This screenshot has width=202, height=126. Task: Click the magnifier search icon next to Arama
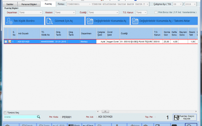pos(38,117)
